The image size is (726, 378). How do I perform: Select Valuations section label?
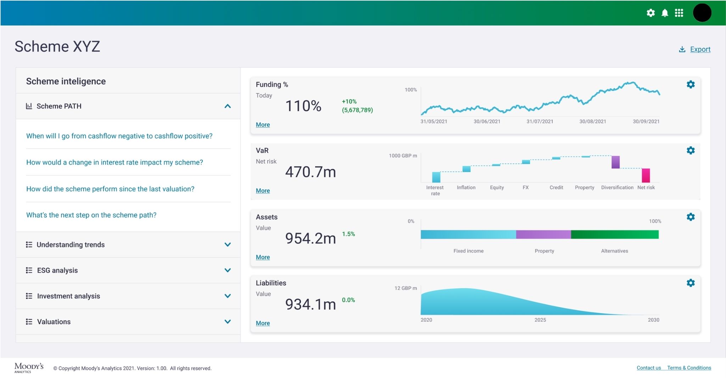(x=54, y=322)
